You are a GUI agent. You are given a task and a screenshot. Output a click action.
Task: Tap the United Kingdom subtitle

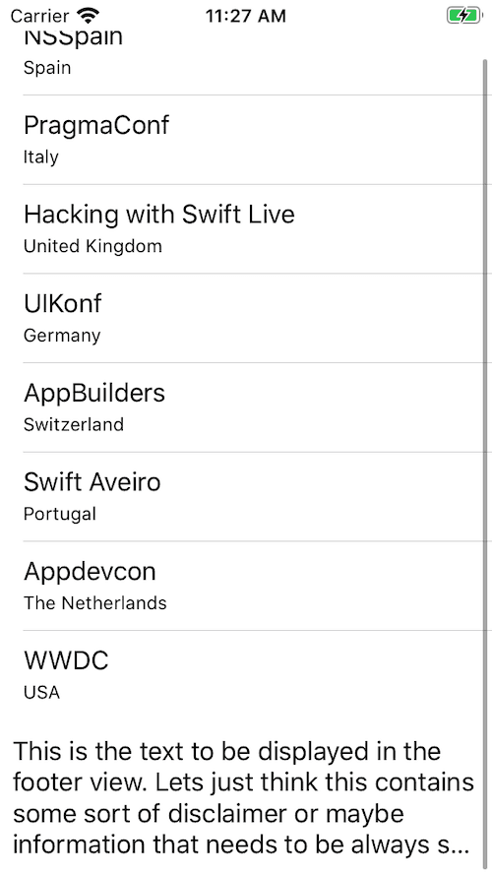92,246
